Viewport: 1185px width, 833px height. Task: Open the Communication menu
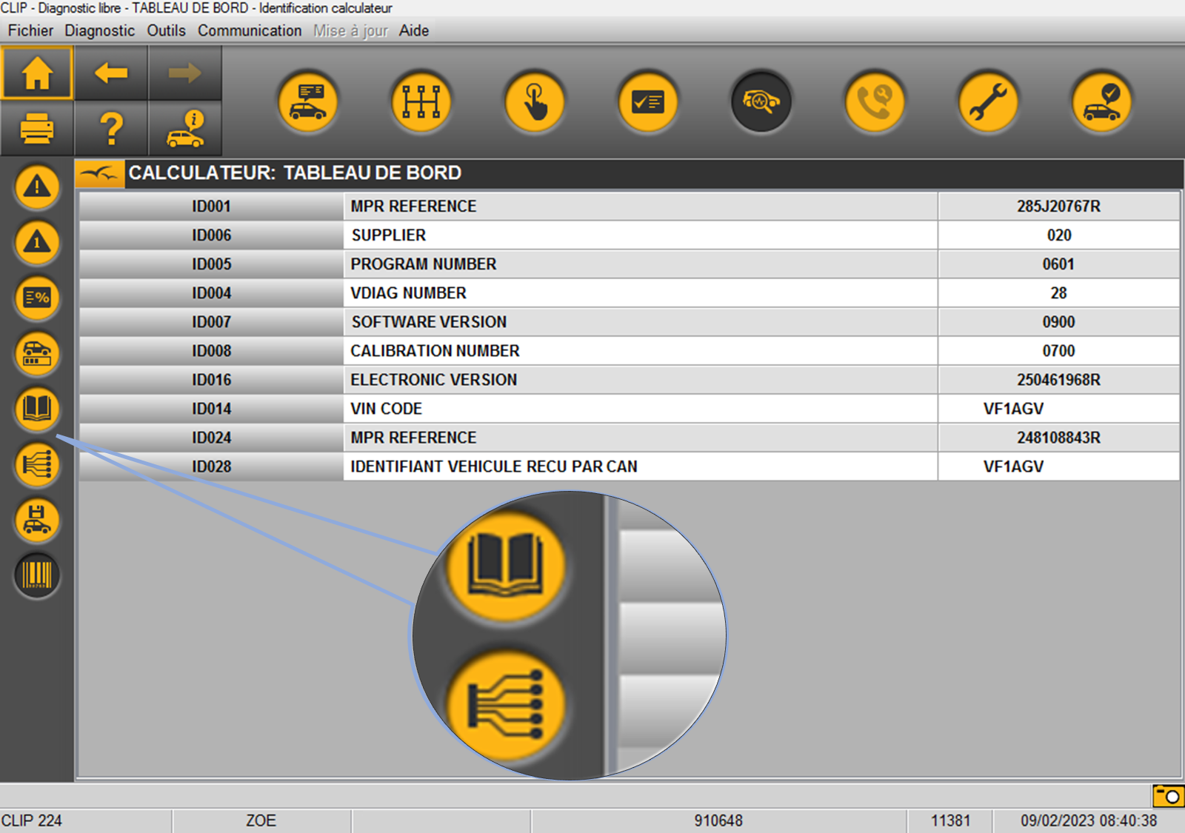(x=250, y=30)
